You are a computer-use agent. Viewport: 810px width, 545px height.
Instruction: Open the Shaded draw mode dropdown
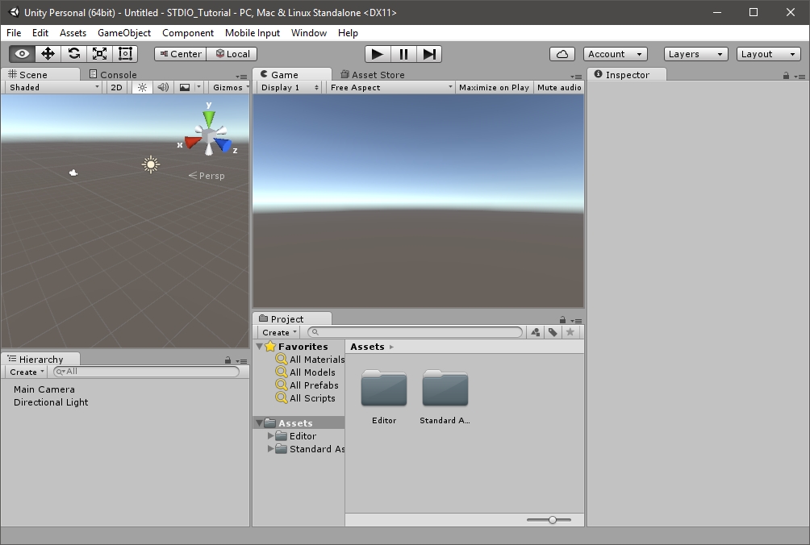(54, 87)
